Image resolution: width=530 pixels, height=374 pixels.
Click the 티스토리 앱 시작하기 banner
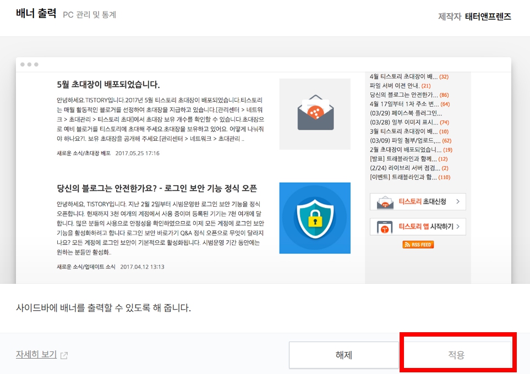418,227
